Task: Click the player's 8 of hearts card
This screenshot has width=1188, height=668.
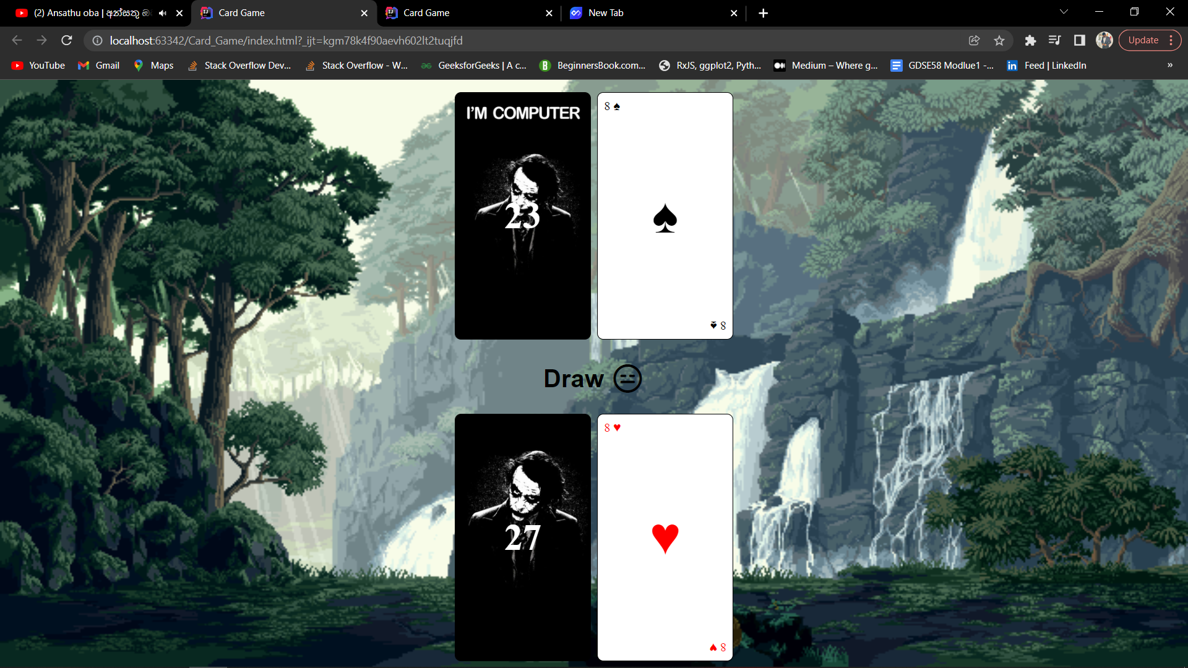Action: [665, 537]
